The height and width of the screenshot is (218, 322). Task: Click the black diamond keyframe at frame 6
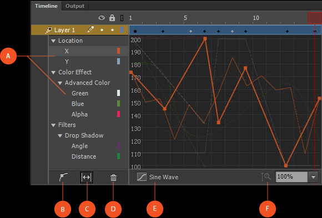[x=204, y=31]
